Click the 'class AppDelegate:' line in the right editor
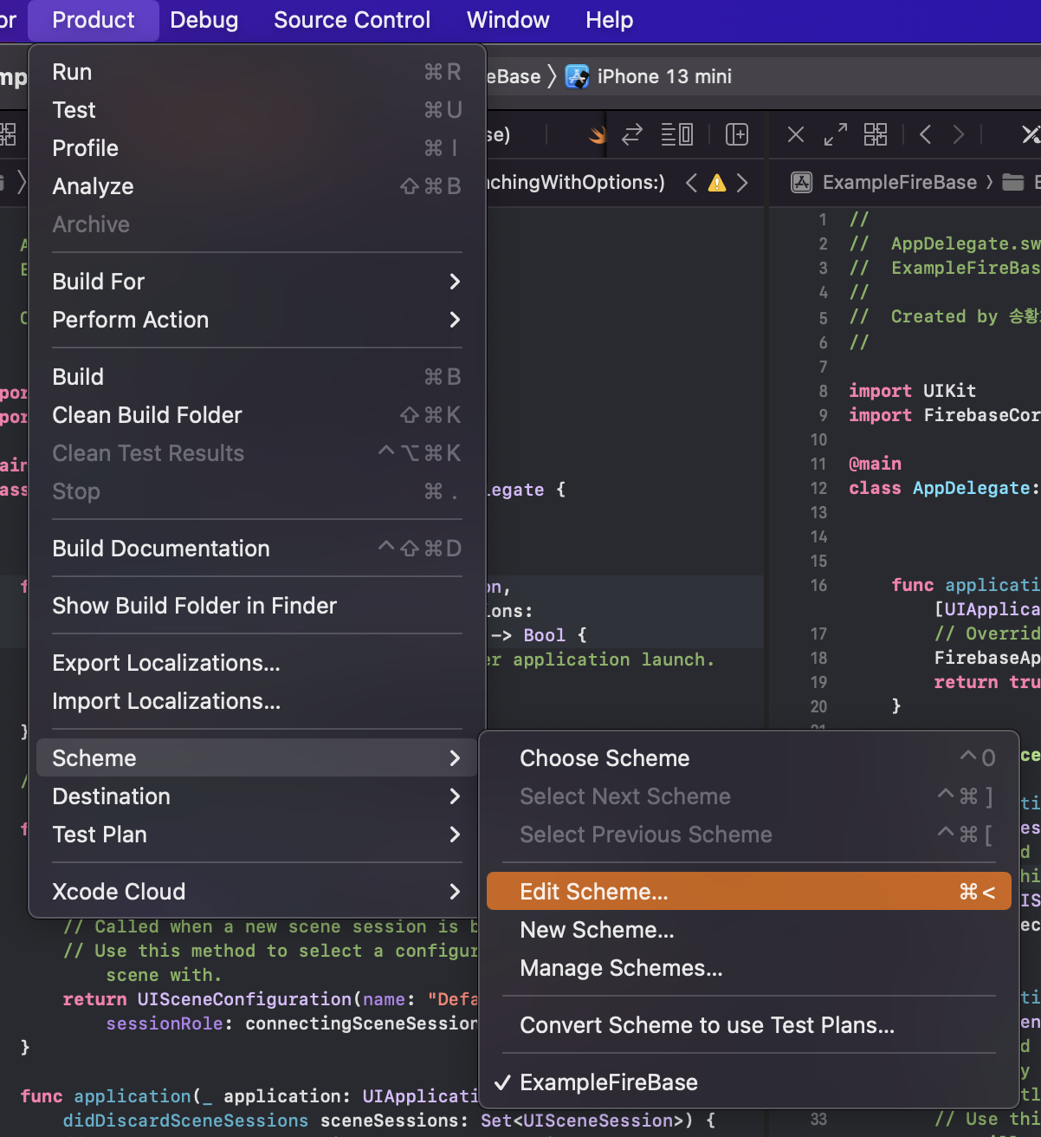The image size is (1041, 1137). click(944, 488)
